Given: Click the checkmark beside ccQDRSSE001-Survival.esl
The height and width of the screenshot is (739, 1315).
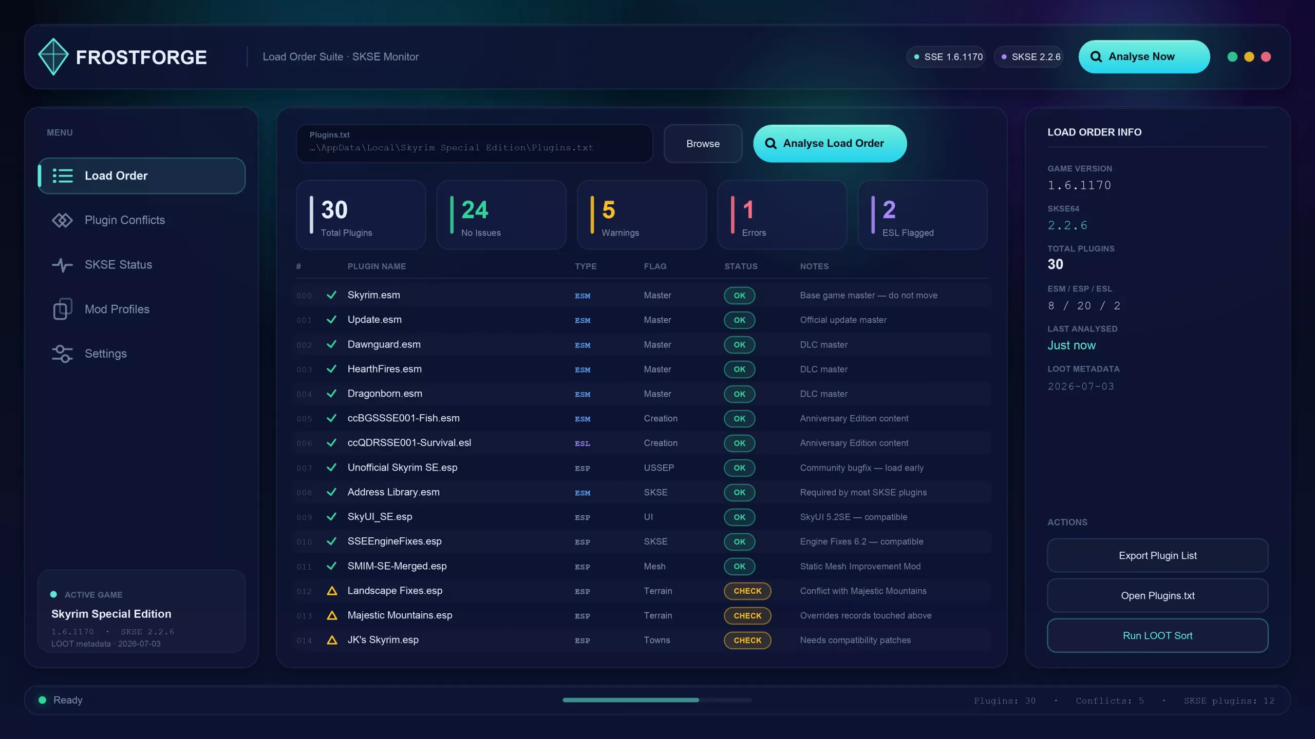Looking at the screenshot, I should [x=332, y=443].
